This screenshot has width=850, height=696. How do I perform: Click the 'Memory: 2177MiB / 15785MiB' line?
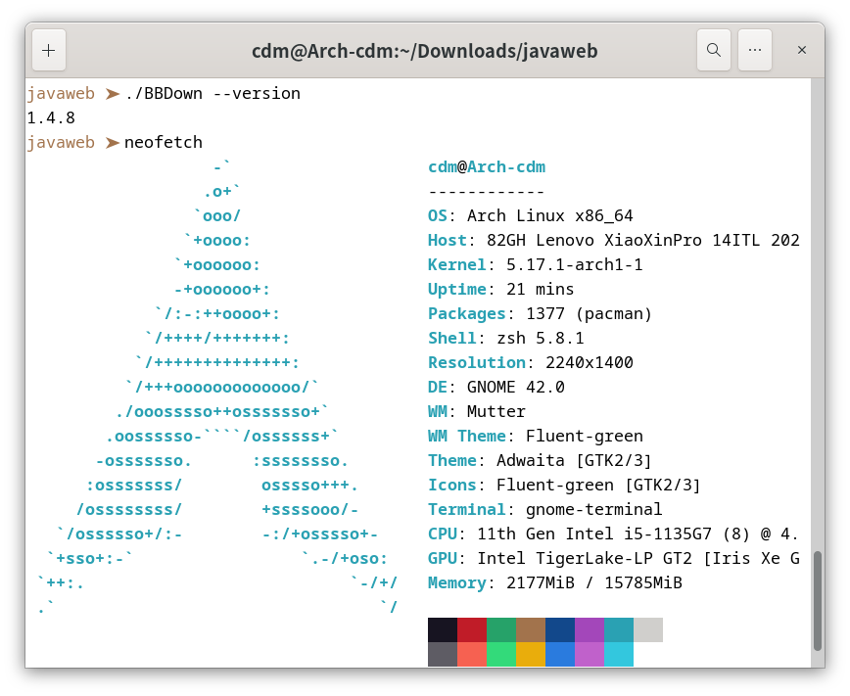[x=554, y=582]
